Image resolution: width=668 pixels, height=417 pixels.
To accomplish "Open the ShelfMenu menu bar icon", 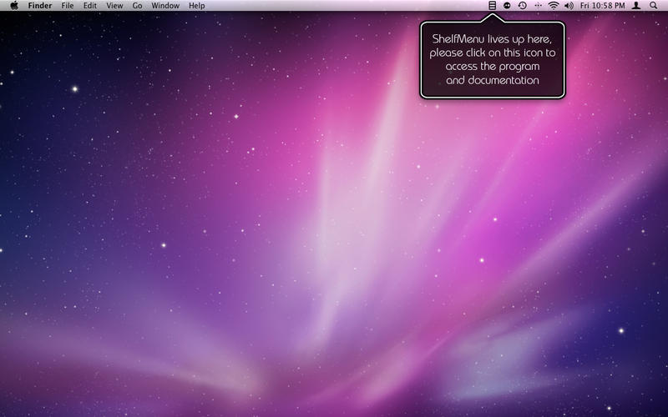I will (493, 6).
